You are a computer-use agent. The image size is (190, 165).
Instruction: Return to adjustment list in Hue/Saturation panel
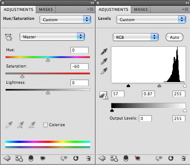(7, 158)
